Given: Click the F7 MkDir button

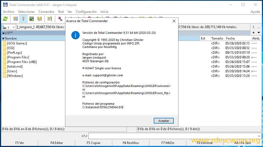Looking at the screenshot, I should 168,143.
